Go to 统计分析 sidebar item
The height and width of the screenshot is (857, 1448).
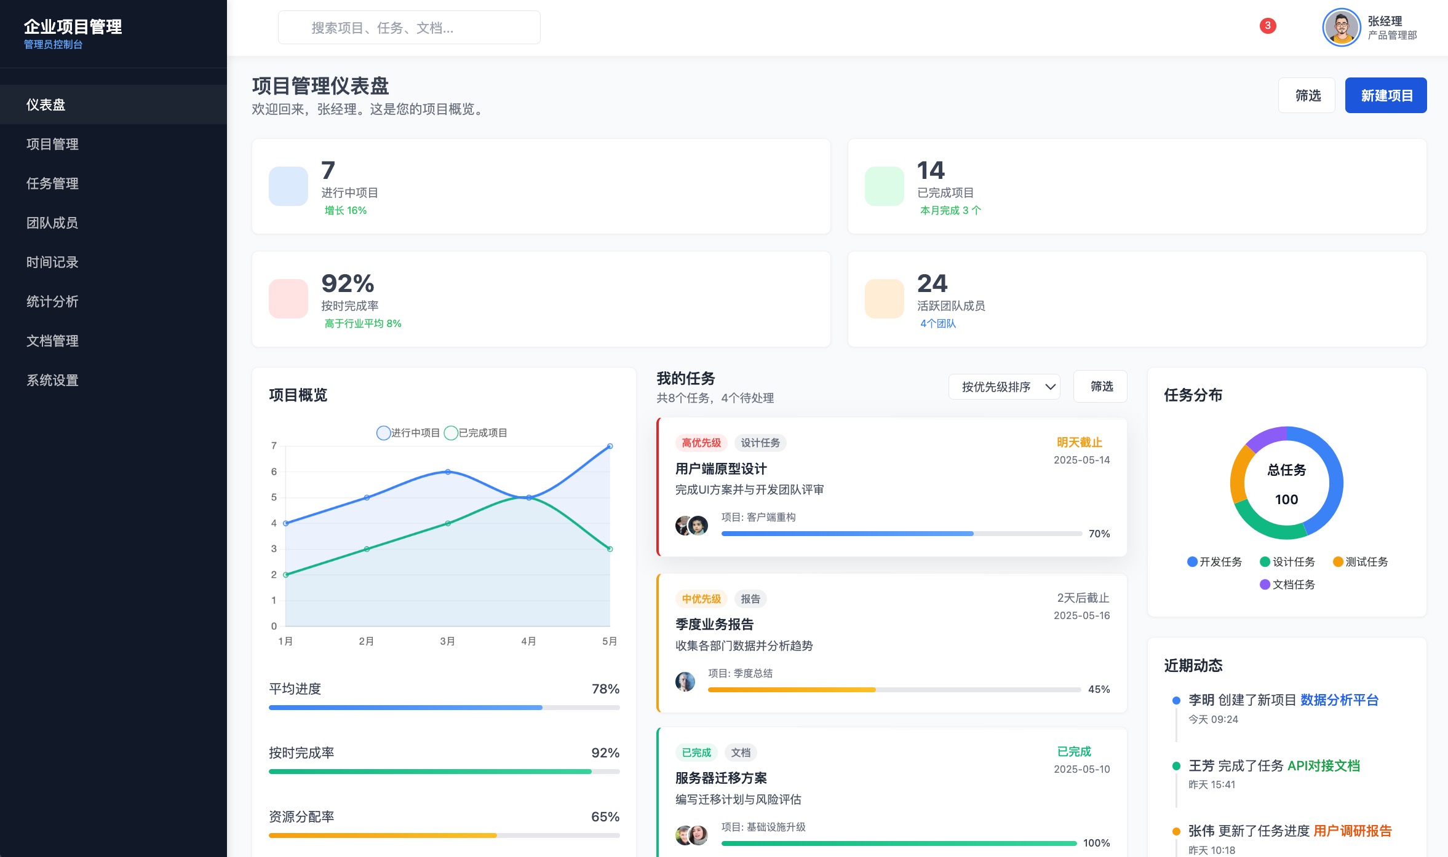(x=52, y=301)
